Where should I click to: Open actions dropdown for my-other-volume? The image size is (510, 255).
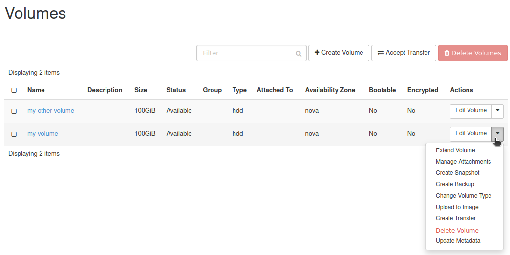pyautogui.click(x=497, y=111)
